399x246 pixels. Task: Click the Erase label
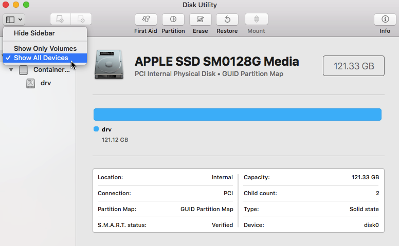(x=200, y=31)
